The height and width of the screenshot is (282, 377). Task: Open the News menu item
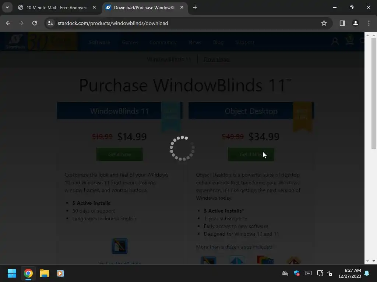pos(195,43)
